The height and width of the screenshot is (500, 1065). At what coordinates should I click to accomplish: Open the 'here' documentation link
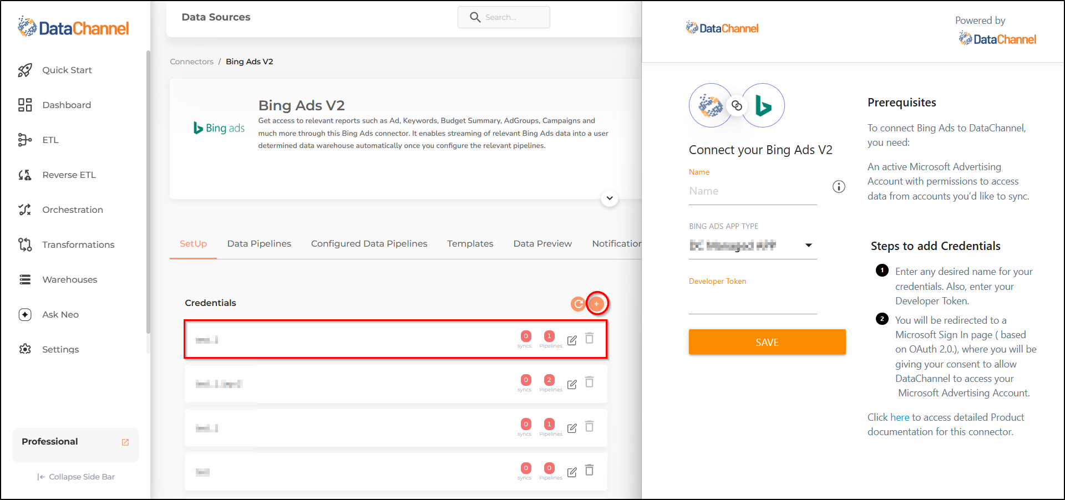coord(900,417)
